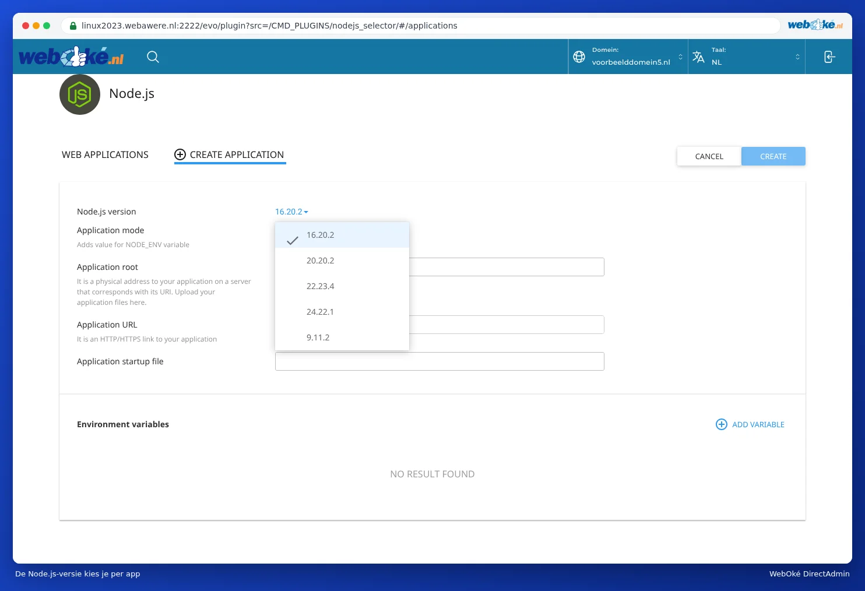The height and width of the screenshot is (591, 865).
Task: Click the globe icon beside Domein
Action: [579, 57]
